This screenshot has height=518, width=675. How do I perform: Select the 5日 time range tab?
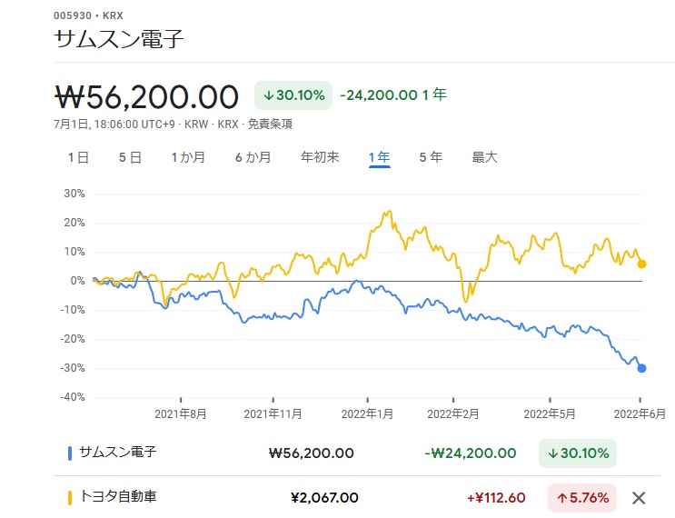point(130,157)
